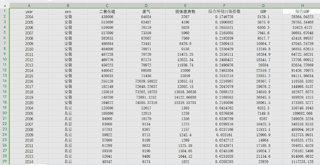Click the '固体废弃物' header cell
Viewport: 320px width, 165px height.
pyautogui.click(x=185, y=12)
